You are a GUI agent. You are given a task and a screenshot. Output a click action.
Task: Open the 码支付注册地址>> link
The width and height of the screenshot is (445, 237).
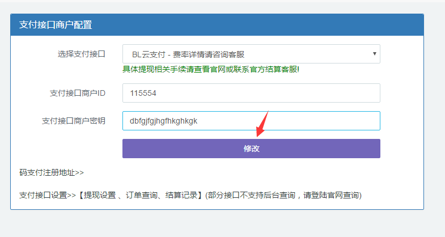click(52, 172)
